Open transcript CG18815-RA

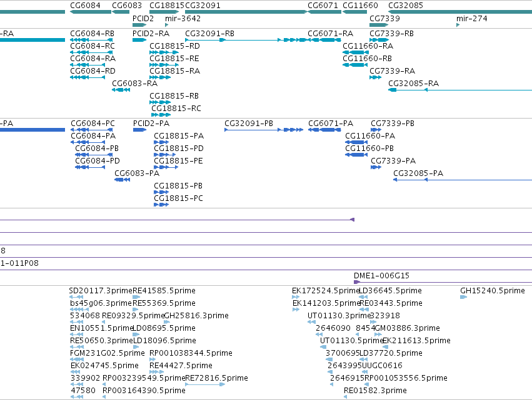click(175, 71)
